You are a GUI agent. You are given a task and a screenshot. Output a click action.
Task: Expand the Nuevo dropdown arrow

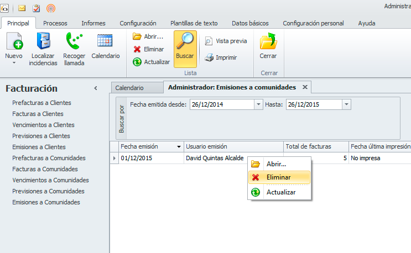click(x=14, y=63)
